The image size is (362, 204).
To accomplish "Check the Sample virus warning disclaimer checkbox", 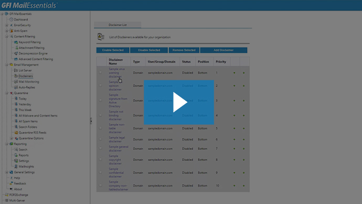I will (x=100, y=72).
